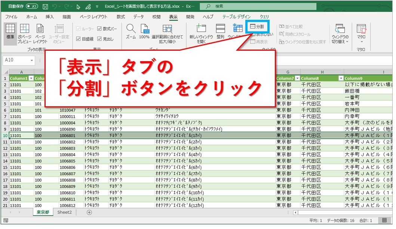Click 並べて比較 side by side
Image resolution: width=396 pixels, height=229 pixels.
click(291, 26)
